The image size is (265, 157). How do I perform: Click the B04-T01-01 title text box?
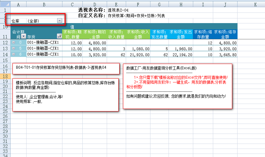66,68
